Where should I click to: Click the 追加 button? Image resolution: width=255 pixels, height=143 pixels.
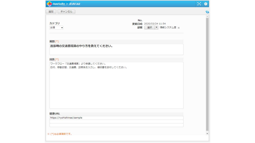[x=51, y=12]
